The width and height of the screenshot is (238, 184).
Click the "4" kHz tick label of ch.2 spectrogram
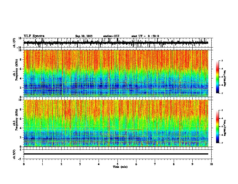(x=21, y=128)
